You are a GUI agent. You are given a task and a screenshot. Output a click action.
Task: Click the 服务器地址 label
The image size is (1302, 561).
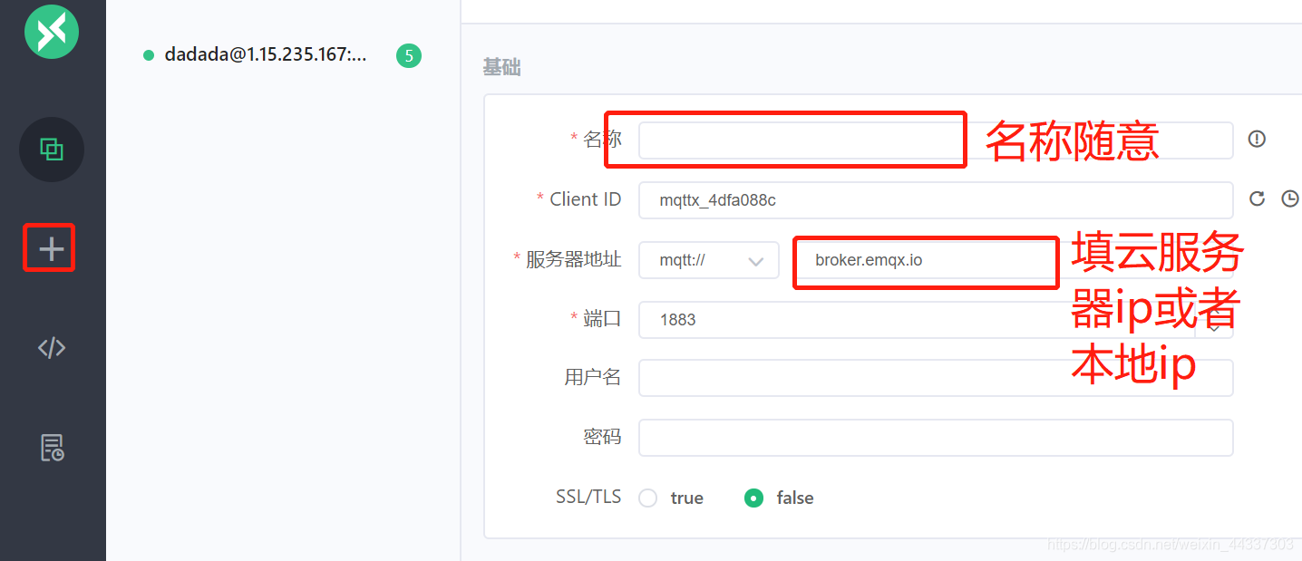[x=573, y=259]
